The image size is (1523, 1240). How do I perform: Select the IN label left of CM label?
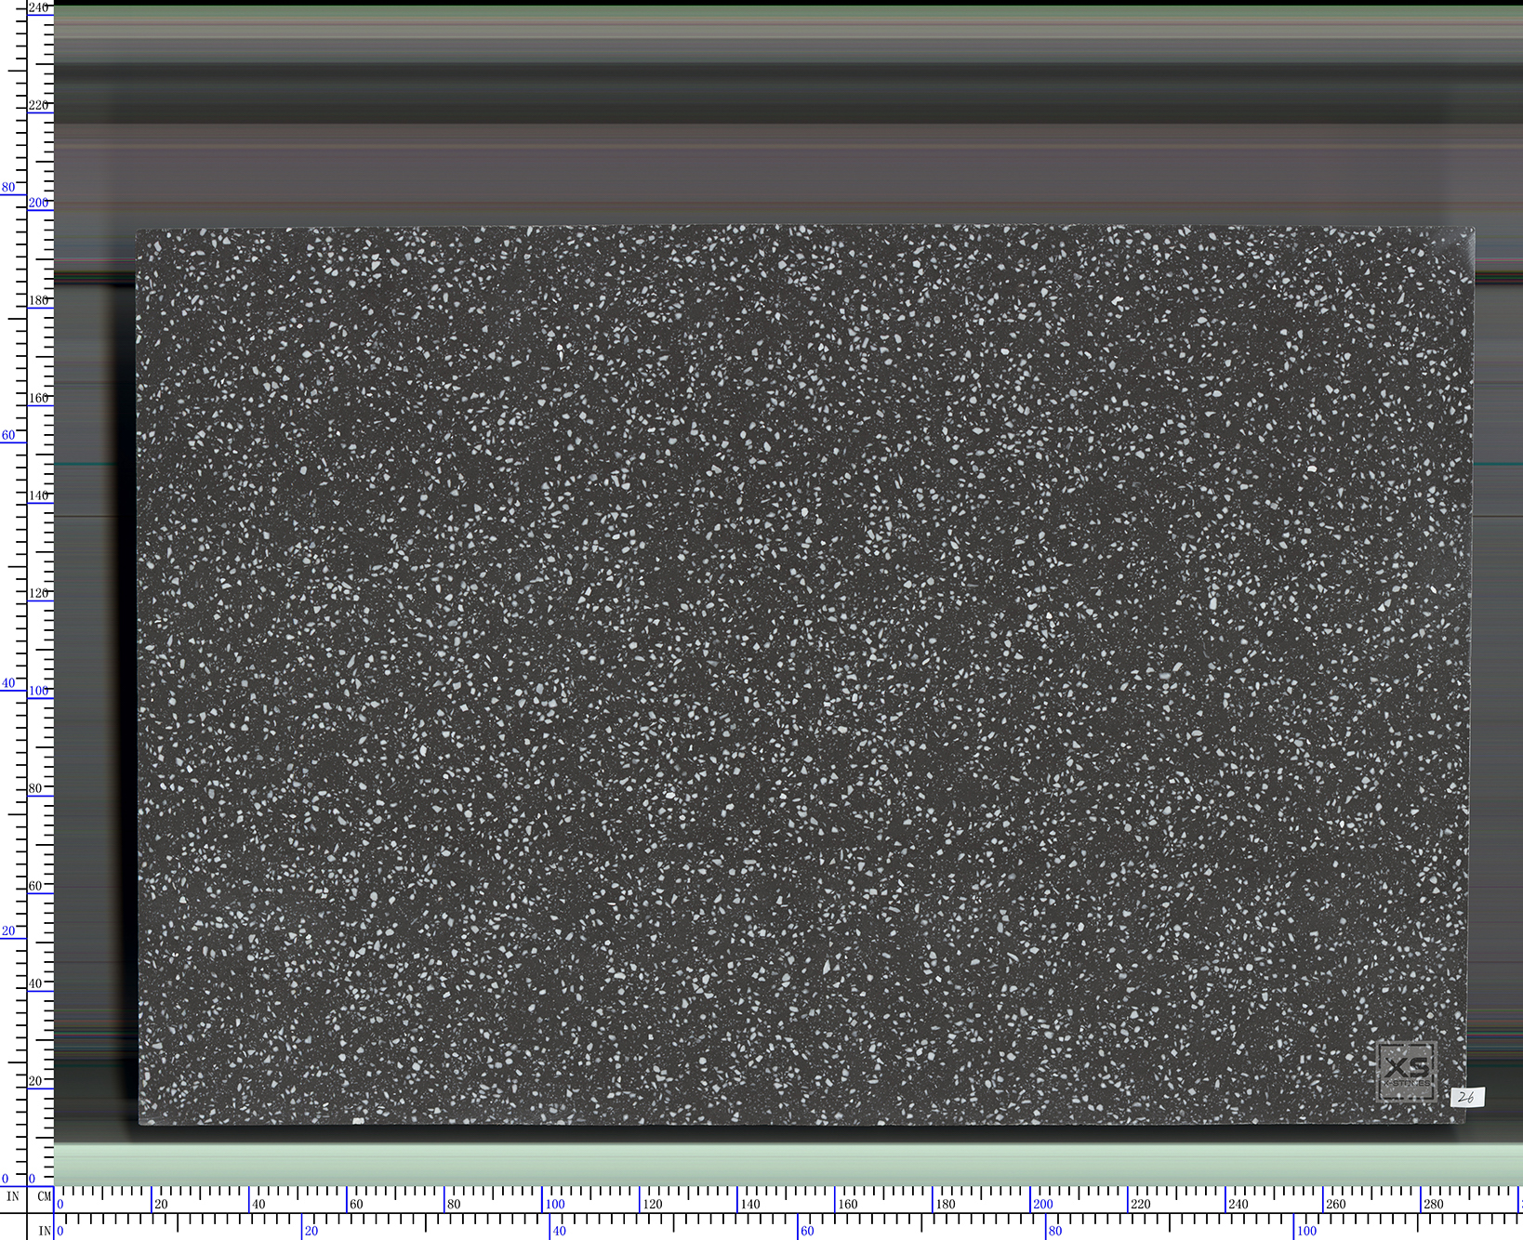[13, 1196]
